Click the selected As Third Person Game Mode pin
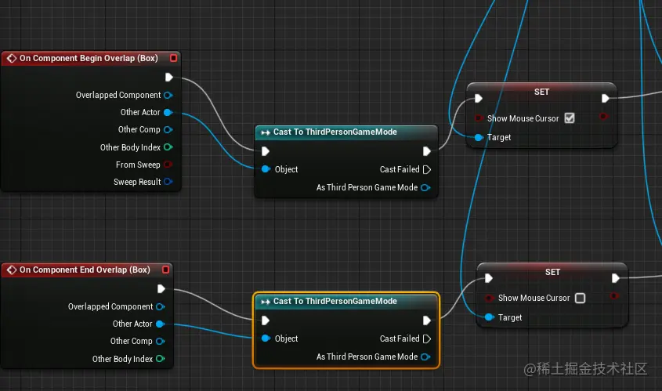662x391 pixels. coord(426,357)
